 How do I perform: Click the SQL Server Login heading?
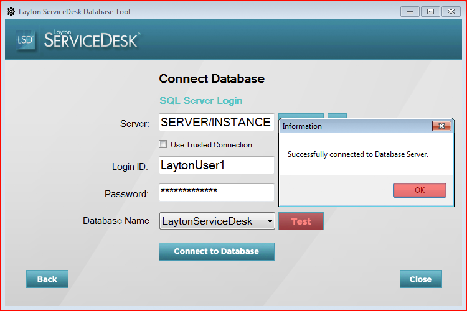point(201,101)
